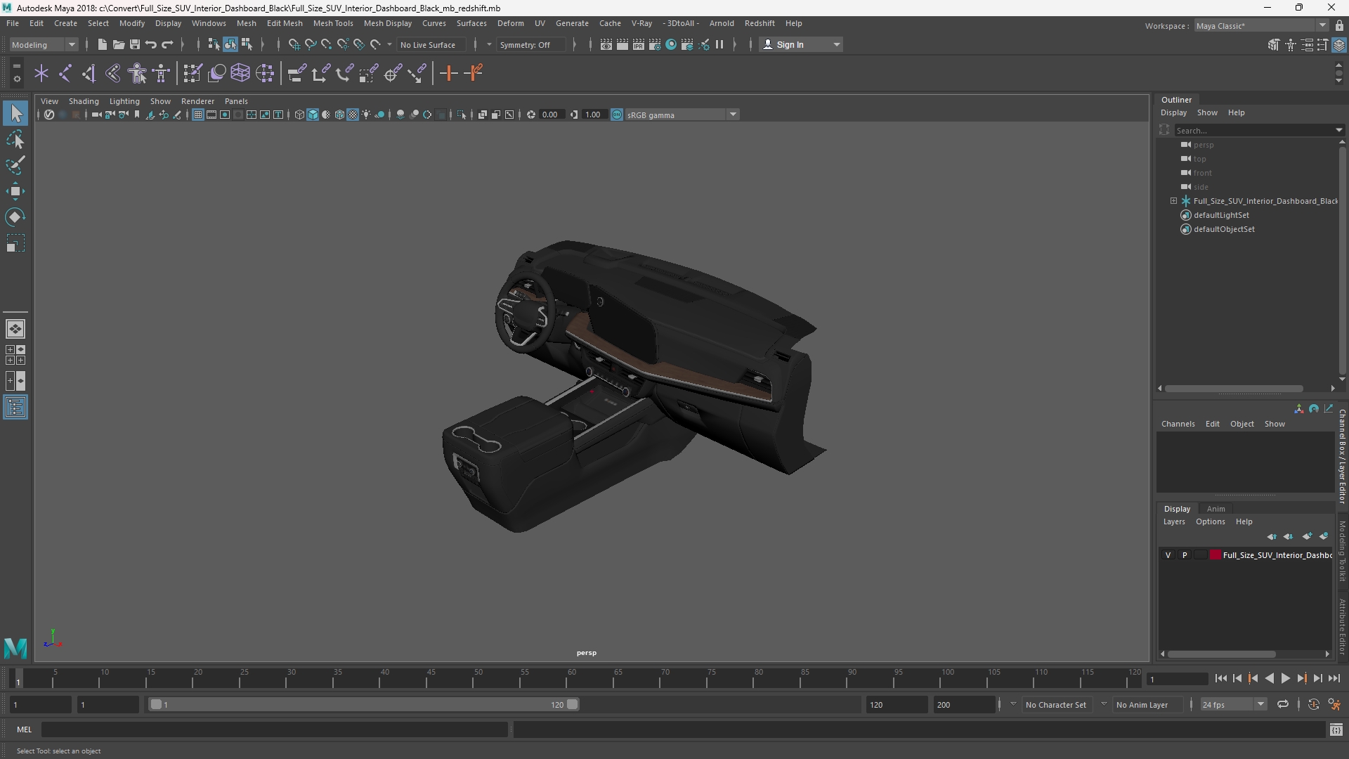
Task: Click the Undo arrow icon
Action: 150,44
